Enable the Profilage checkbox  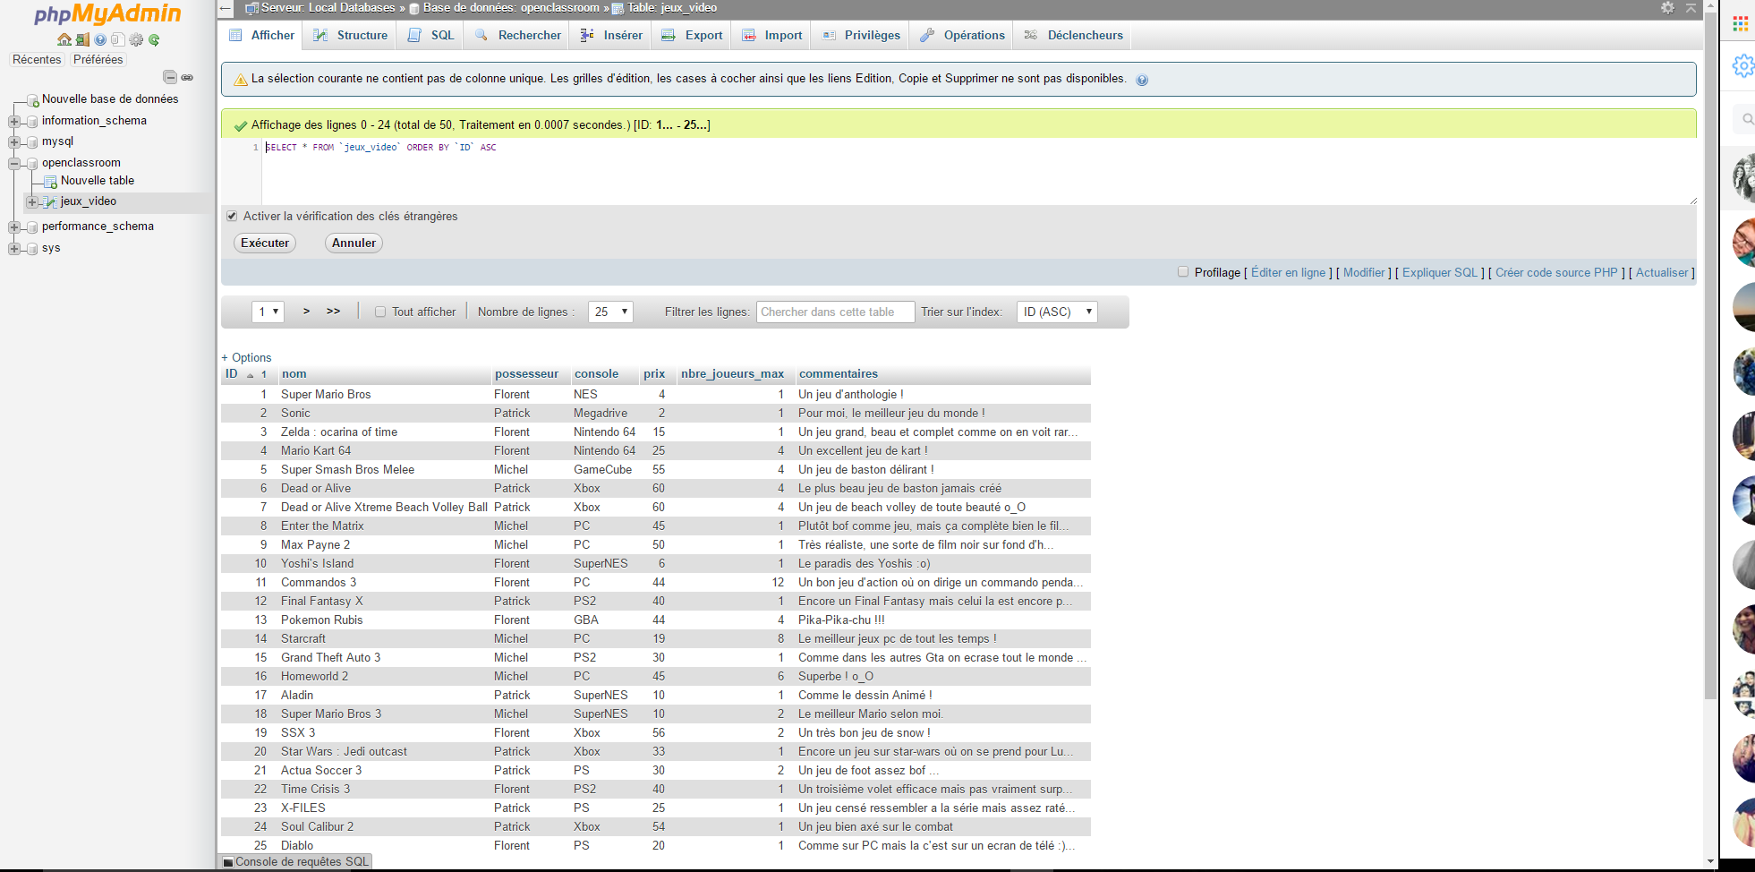pyautogui.click(x=1183, y=271)
